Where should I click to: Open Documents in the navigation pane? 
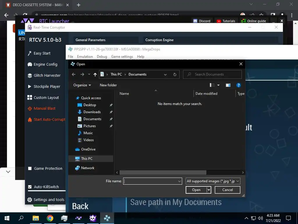[x=92, y=119]
